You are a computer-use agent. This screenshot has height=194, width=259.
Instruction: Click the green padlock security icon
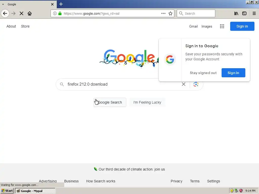[60, 13]
